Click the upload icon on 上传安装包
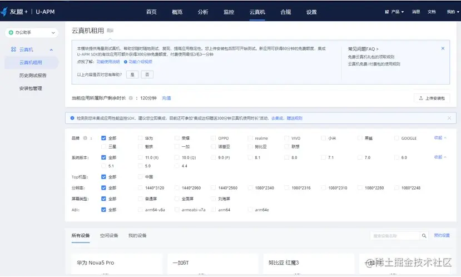This screenshot has height=277, width=461. 421,98
